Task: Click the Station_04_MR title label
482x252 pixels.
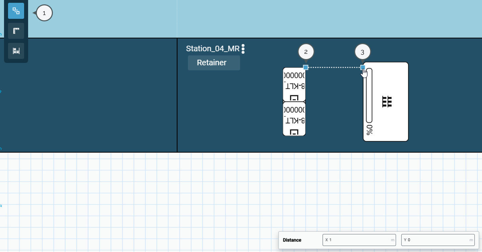Action: click(213, 49)
